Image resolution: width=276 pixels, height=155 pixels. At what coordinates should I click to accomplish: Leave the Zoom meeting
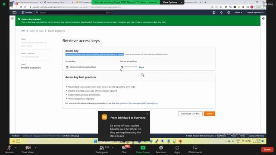point(267,149)
